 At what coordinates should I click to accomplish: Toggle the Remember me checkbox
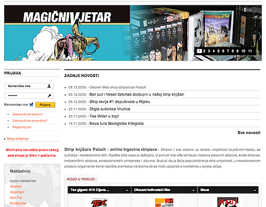pyautogui.click(x=31, y=105)
